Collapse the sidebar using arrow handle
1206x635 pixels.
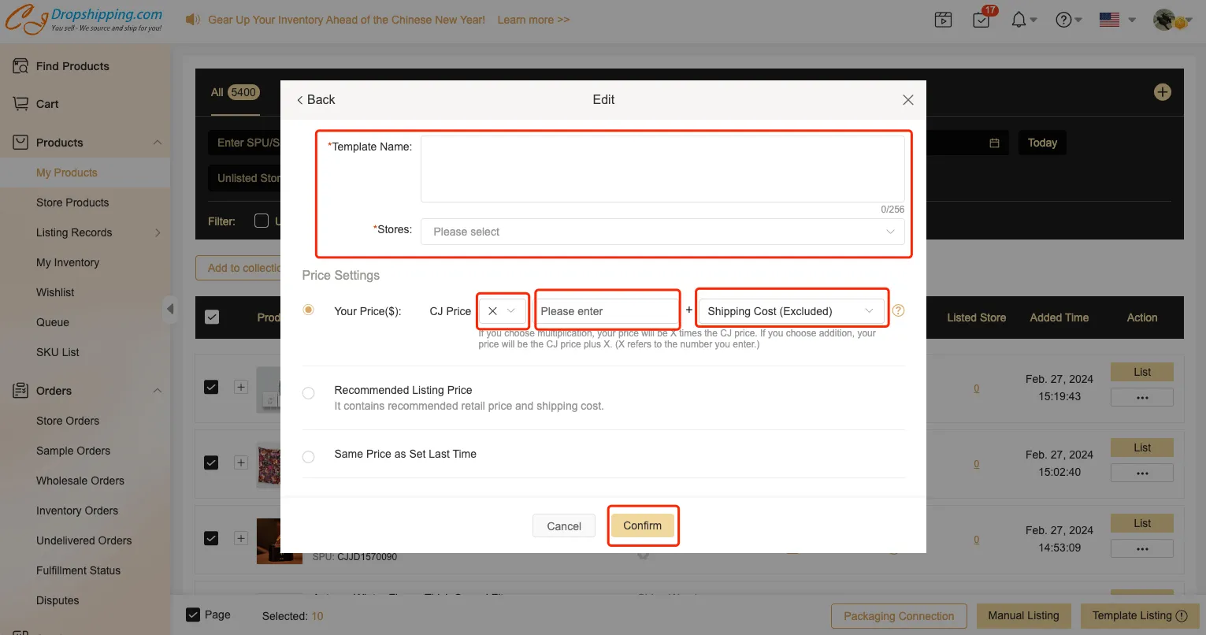[x=170, y=309]
